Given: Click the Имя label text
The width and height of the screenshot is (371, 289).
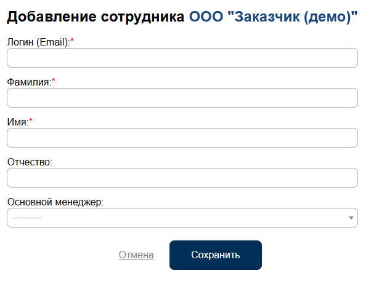Looking at the screenshot, I should click(17, 122).
